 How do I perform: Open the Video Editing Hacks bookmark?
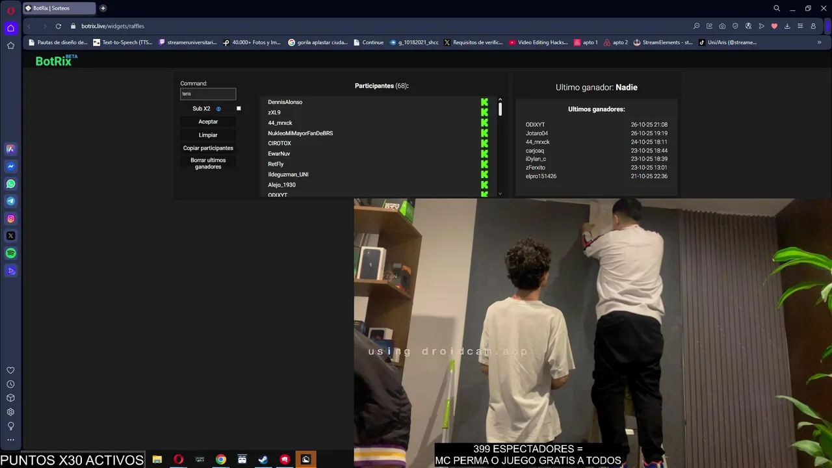(538, 42)
